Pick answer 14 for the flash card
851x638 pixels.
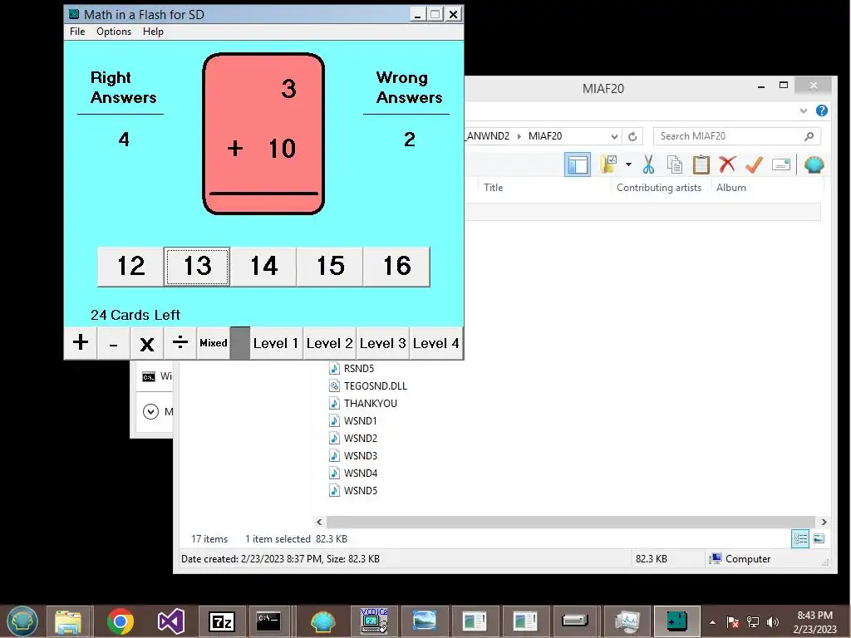click(x=263, y=267)
